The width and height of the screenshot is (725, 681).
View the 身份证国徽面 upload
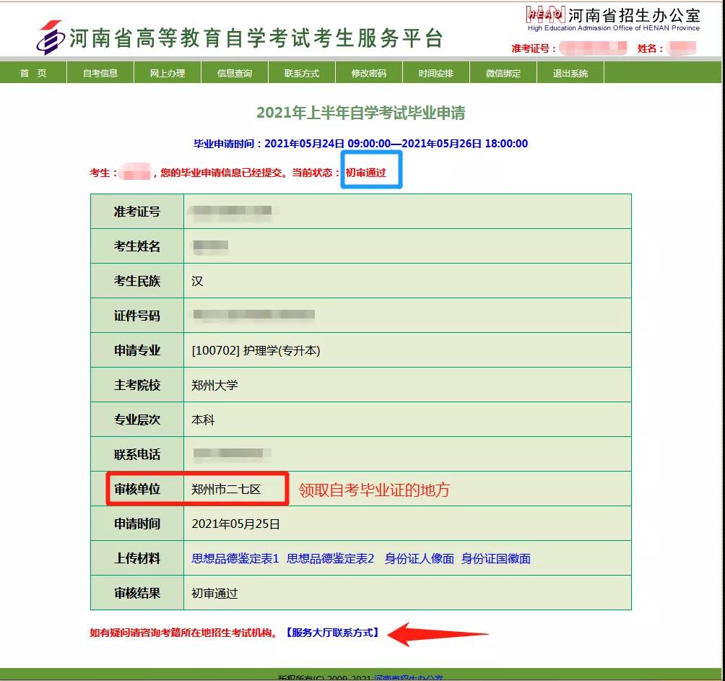point(496,558)
